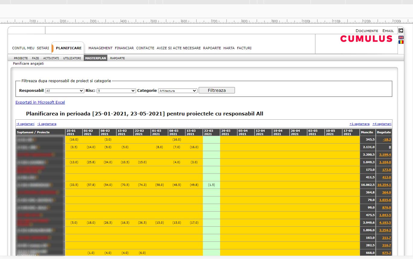
Task: Click the Exportati in Microsoft Excel link
Action: click(x=40, y=102)
